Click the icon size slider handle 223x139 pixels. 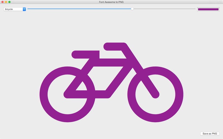click(132, 9)
